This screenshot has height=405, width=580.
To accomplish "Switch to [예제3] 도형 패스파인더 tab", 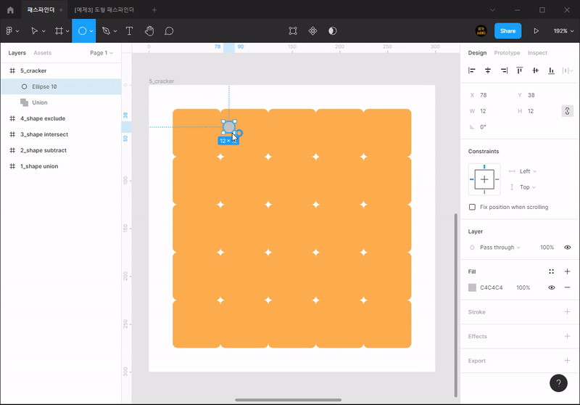I will pos(104,10).
